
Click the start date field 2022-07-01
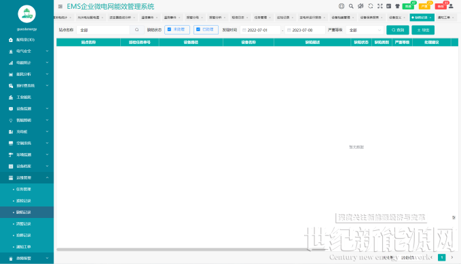[261, 30]
